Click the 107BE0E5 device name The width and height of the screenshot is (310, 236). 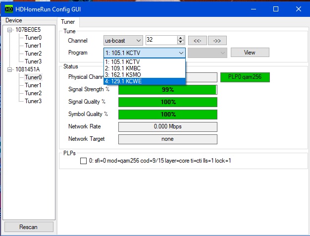(28, 30)
